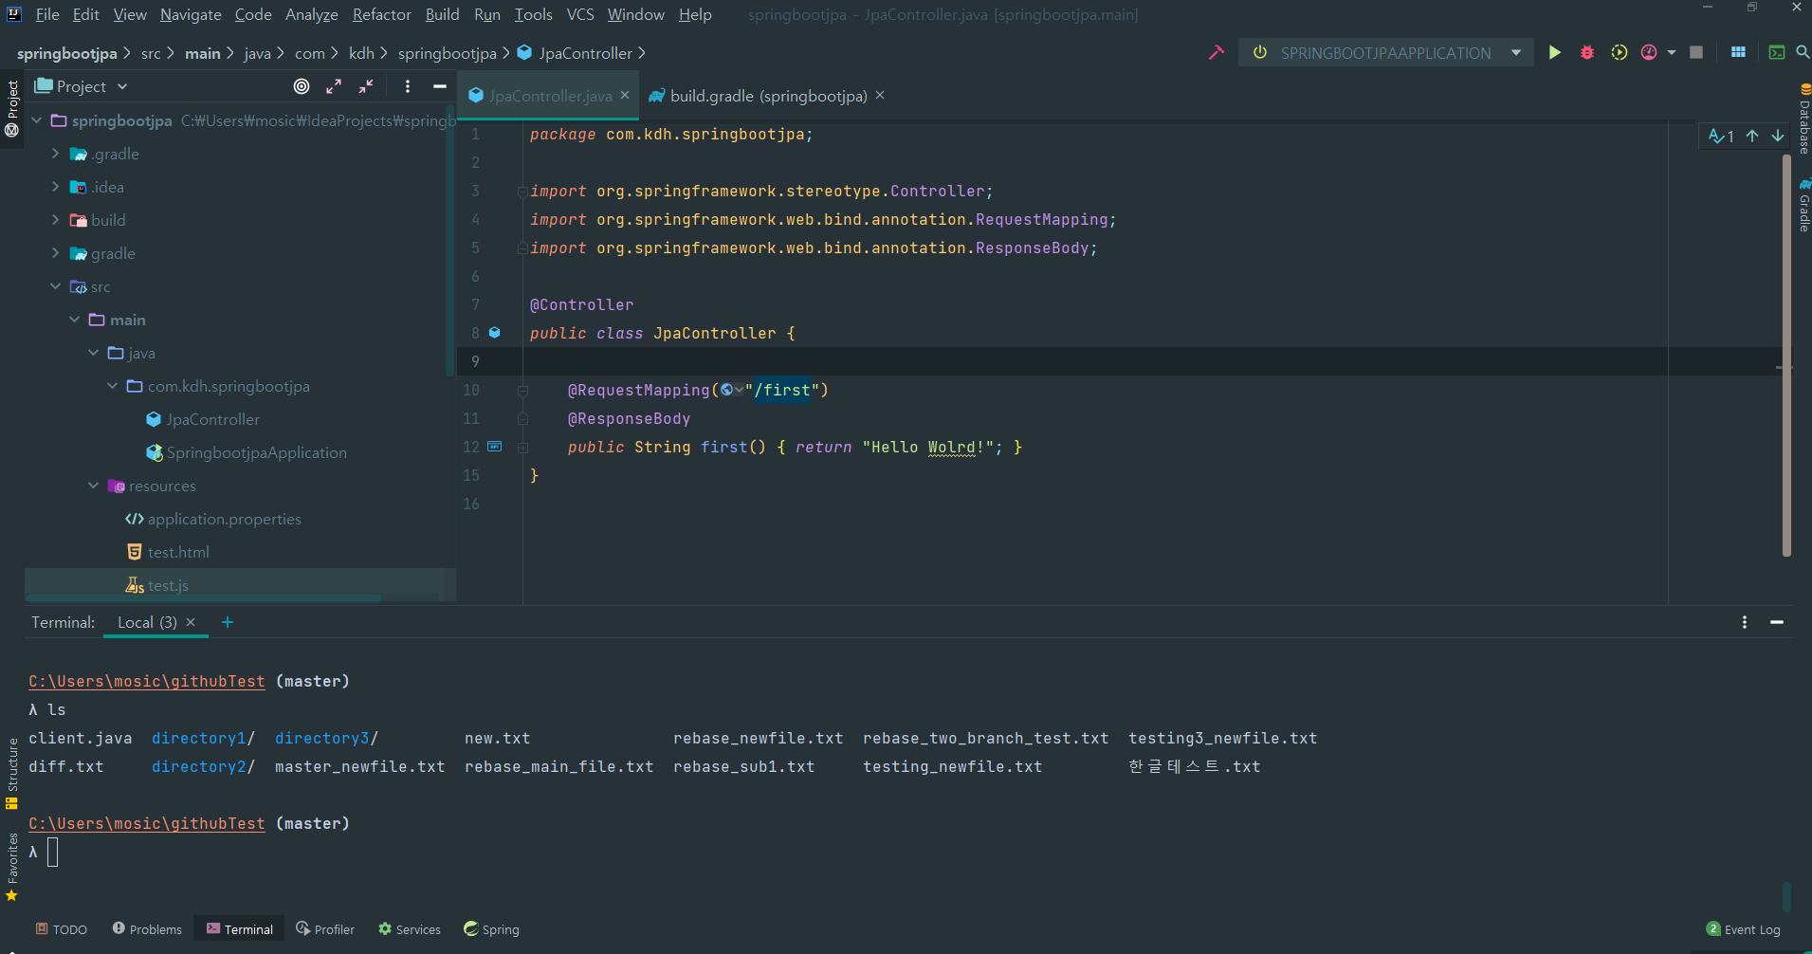Select test.html file in tree
This screenshot has width=1812, height=954.
(178, 552)
